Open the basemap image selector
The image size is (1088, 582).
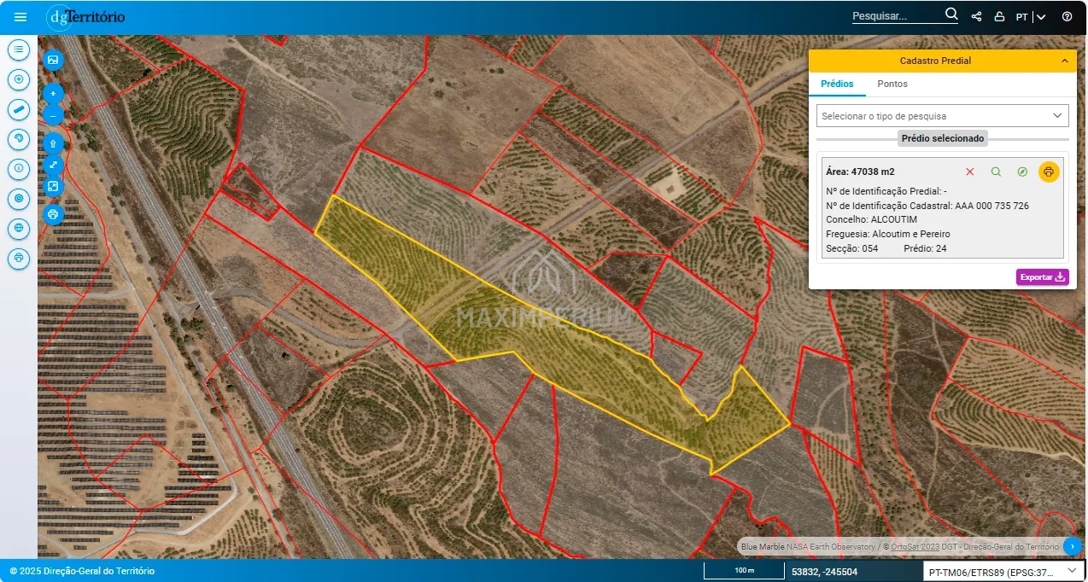point(53,60)
